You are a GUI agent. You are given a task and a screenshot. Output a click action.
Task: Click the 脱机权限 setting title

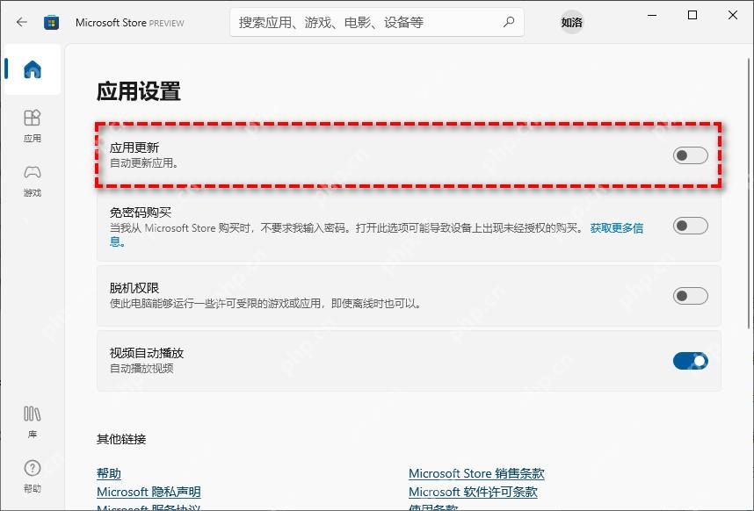pyautogui.click(x=134, y=288)
